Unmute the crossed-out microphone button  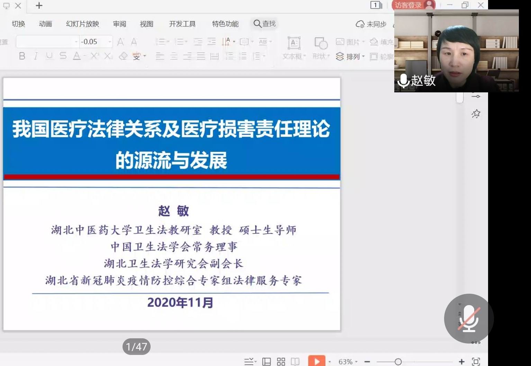[x=469, y=318]
